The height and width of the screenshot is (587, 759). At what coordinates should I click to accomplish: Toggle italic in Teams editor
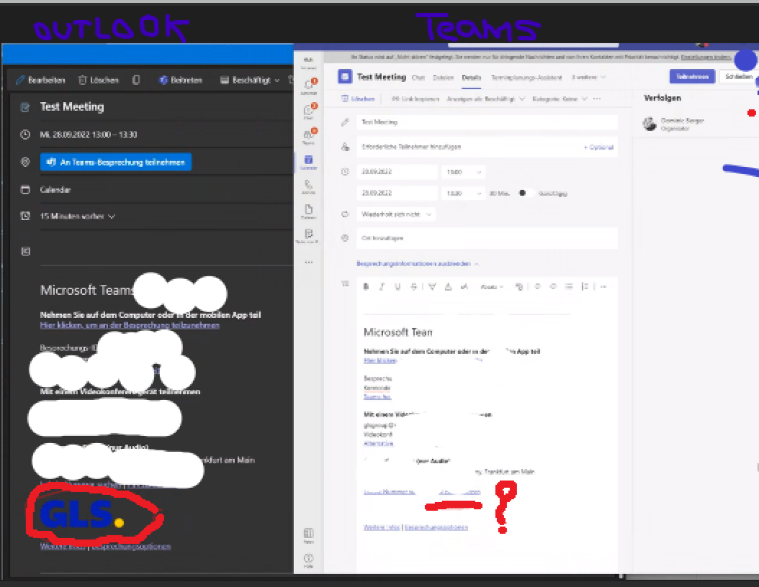point(382,287)
